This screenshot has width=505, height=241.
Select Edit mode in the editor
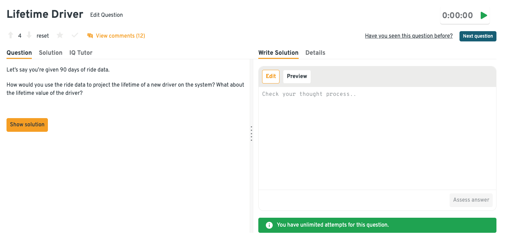pos(271,76)
